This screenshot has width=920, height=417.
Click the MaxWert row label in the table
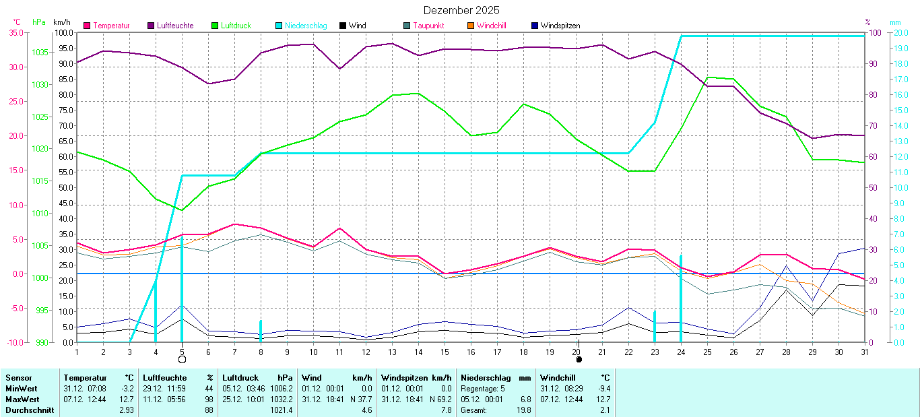(x=21, y=399)
